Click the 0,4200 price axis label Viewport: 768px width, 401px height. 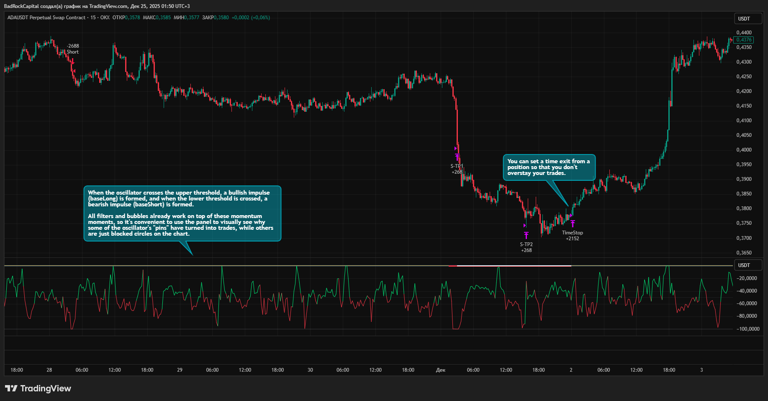[744, 91]
